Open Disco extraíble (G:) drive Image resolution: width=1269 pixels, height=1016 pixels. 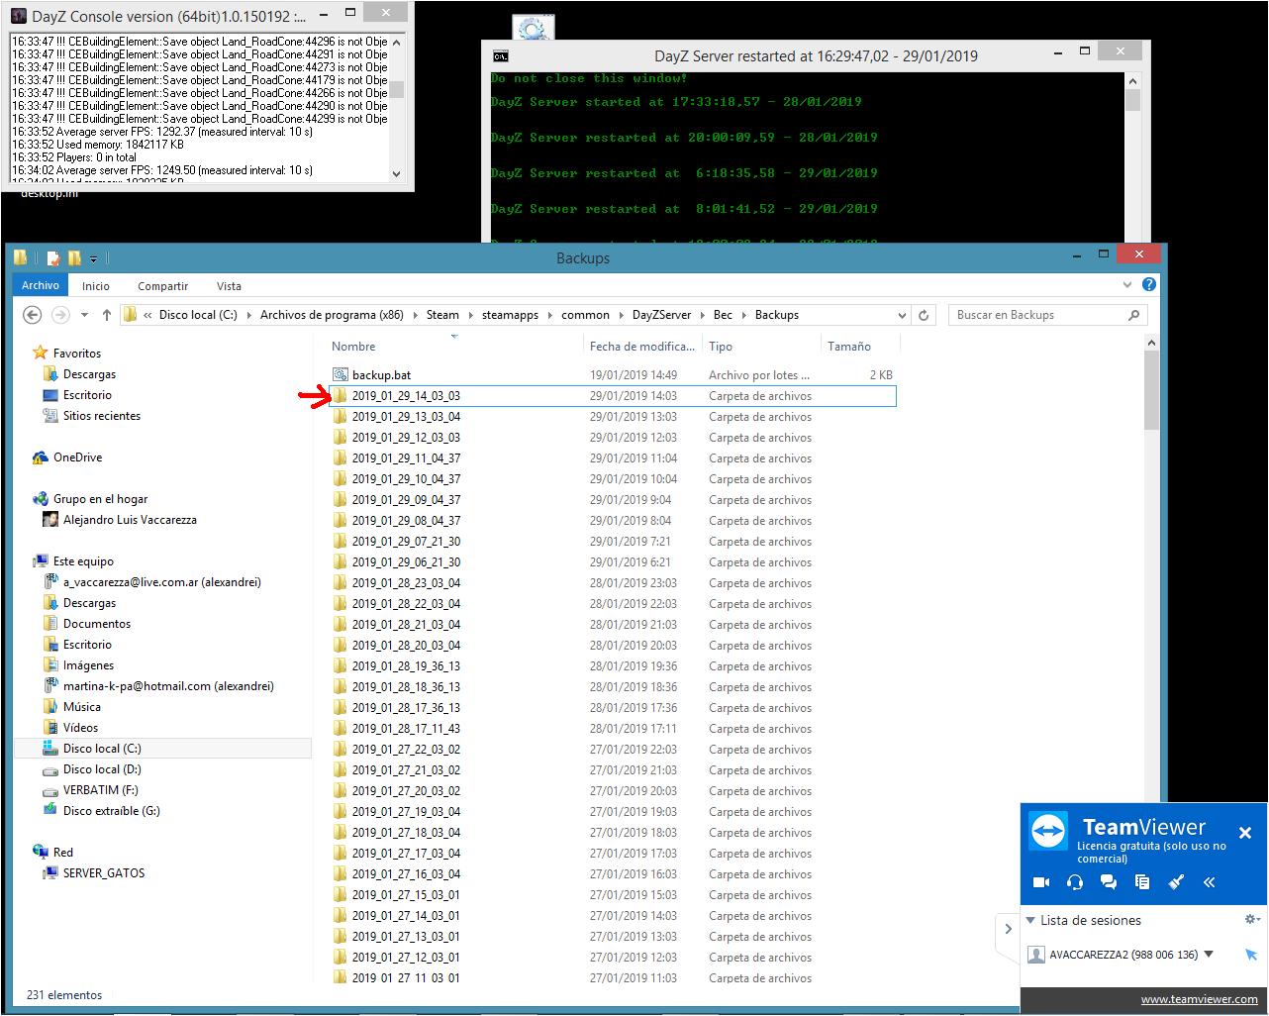(x=111, y=811)
